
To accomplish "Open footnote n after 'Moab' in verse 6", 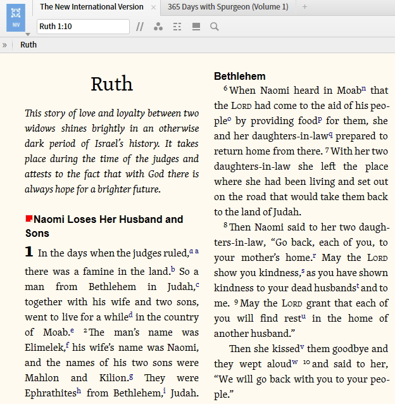I will pyautogui.click(x=364, y=89).
